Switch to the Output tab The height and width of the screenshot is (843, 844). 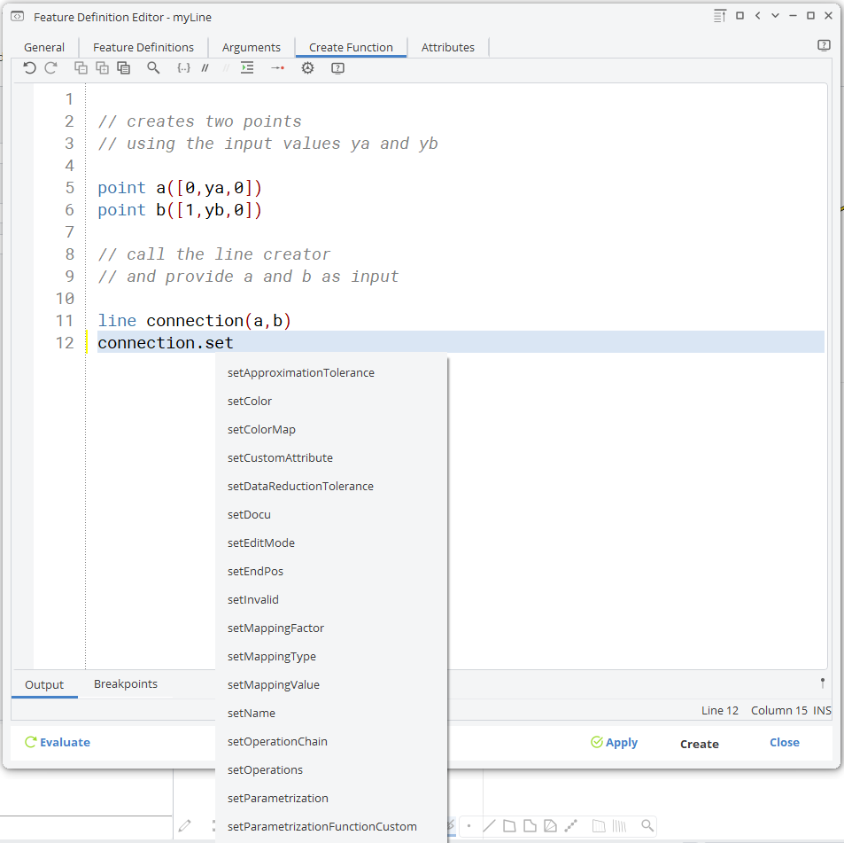pyautogui.click(x=44, y=684)
